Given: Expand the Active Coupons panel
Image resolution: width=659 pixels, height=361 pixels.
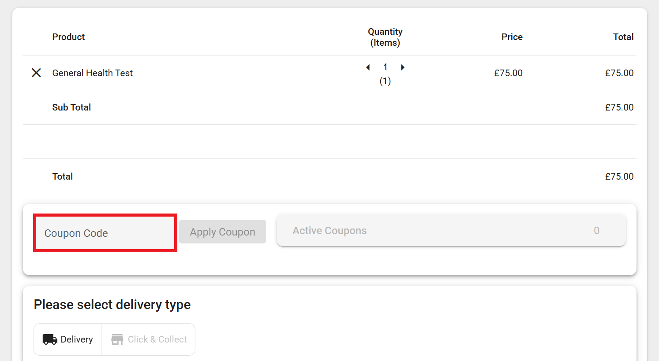Looking at the screenshot, I should [x=451, y=231].
